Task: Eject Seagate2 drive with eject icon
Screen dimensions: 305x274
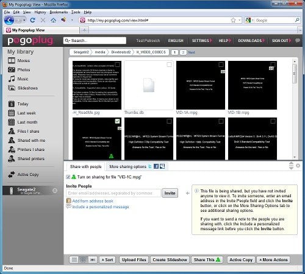Action: (55, 191)
